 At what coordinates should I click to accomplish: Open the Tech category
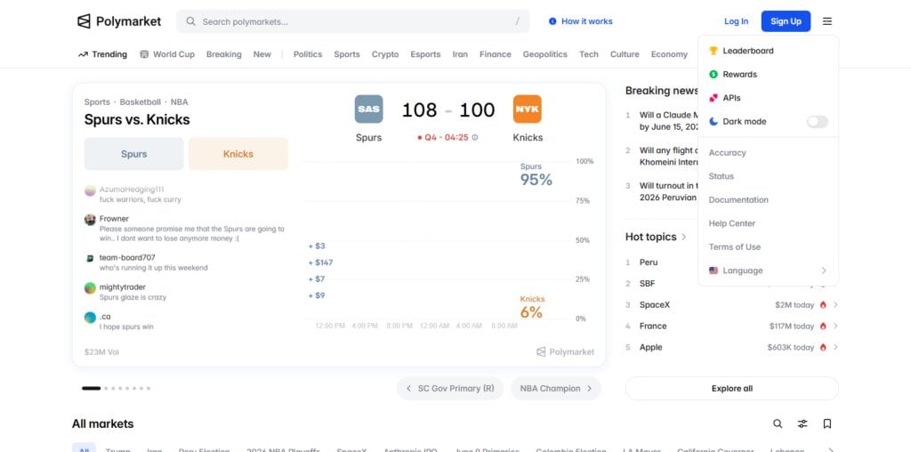tap(589, 54)
